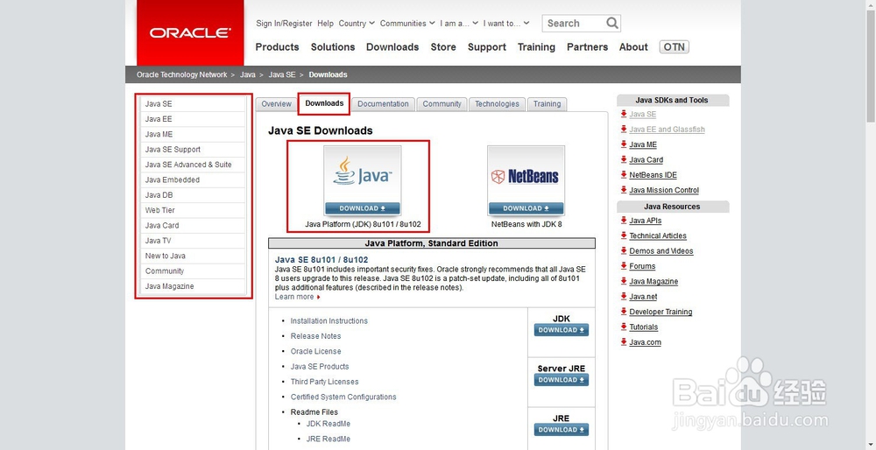The width and height of the screenshot is (876, 450).
Task: Open the Communities dropdown
Action: point(407,24)
